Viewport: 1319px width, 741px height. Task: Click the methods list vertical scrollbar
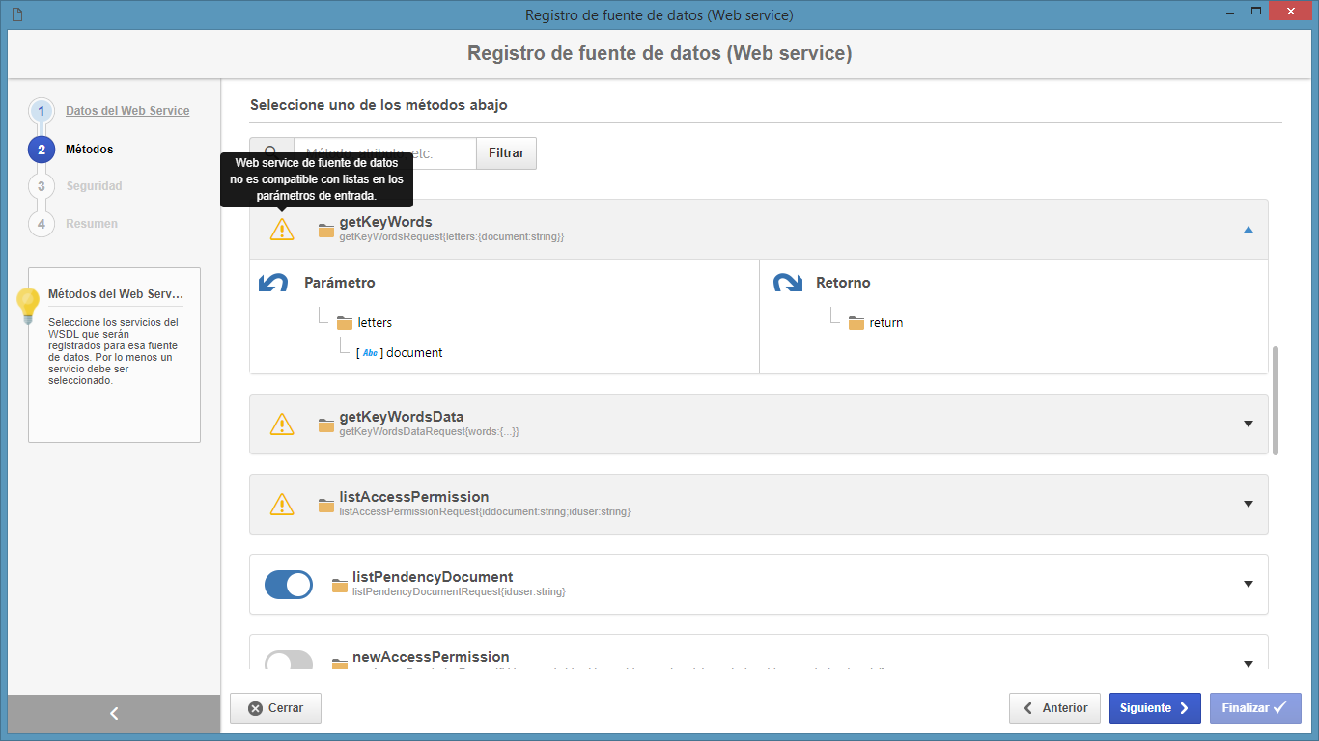(1277, 400)
